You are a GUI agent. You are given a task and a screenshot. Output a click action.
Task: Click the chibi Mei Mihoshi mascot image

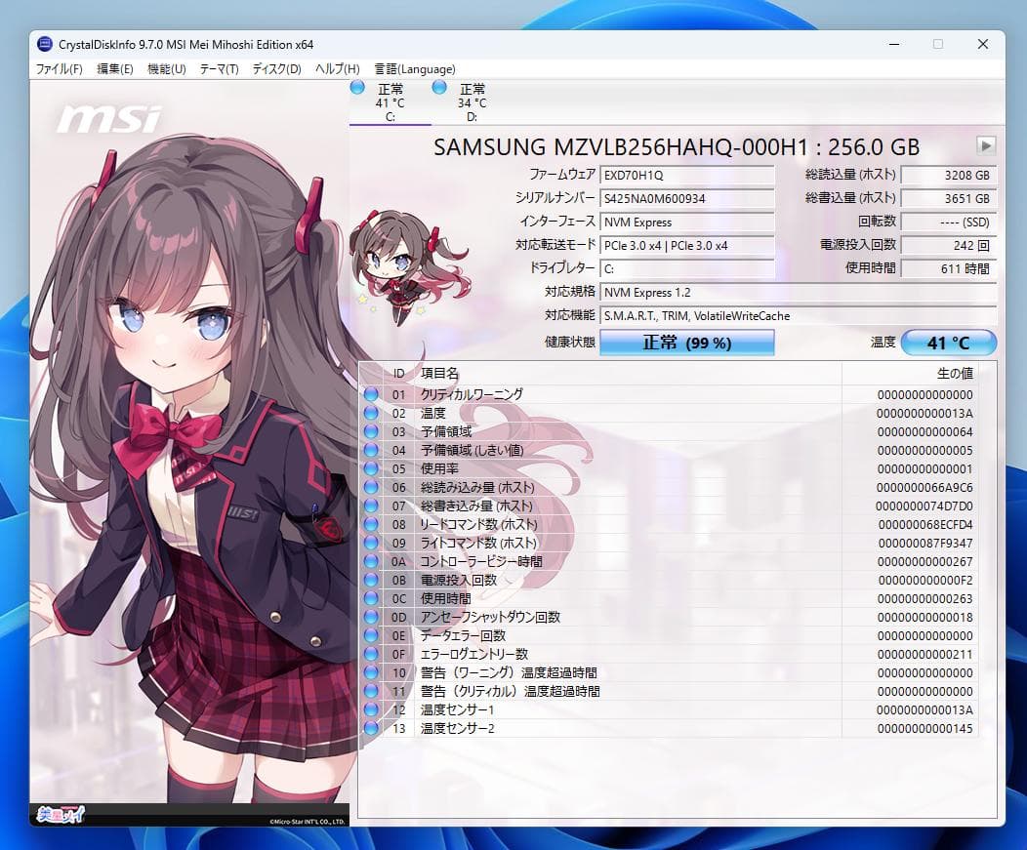pyautogui.click(x=399, y=259)
